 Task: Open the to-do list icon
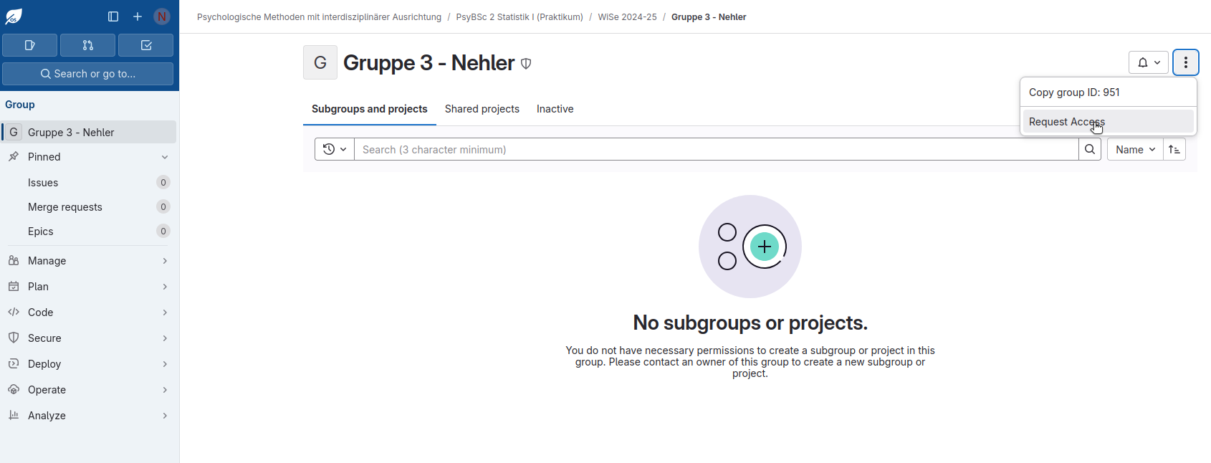click(x=146, y=45)
